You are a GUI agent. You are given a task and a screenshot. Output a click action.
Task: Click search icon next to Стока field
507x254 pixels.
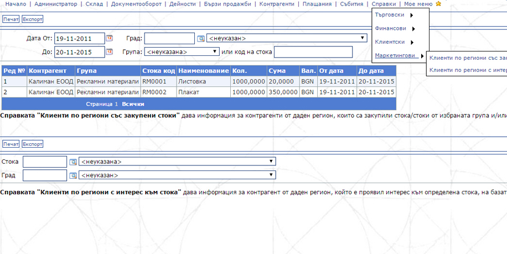(x=73, y=162)
